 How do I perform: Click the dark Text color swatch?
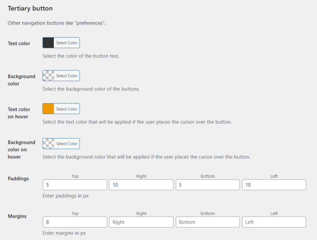point(49,43)
